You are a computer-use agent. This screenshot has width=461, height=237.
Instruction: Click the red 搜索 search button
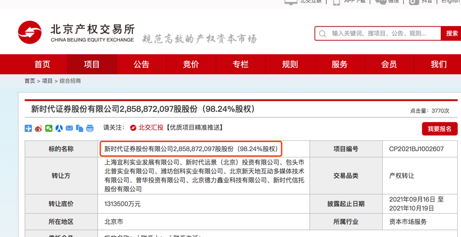pos(451,34)
